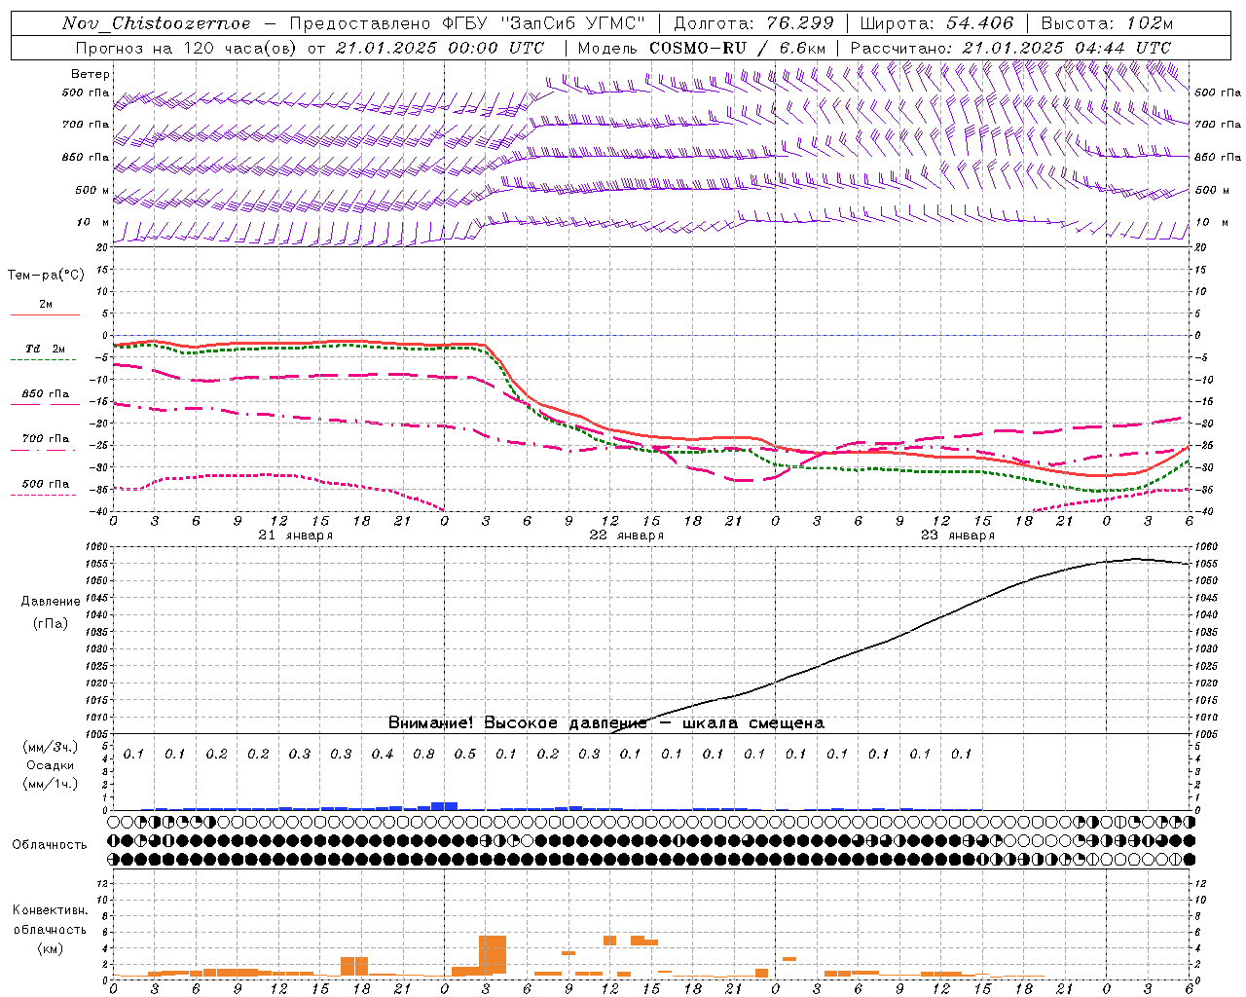Click the 'Давление' pressure panel label

click(51, 602)
